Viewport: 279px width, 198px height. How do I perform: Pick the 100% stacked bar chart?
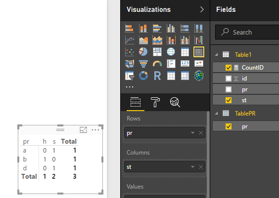pos(185,29)
